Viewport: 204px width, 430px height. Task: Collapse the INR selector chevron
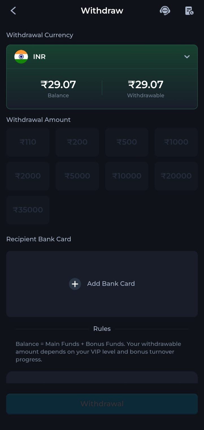coord(187,57)
